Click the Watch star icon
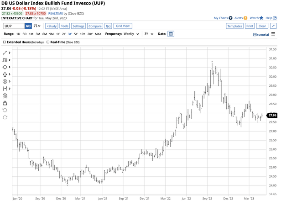Image resolution: width=292 pixels, height=206 pixels. (x=261, y=18)
